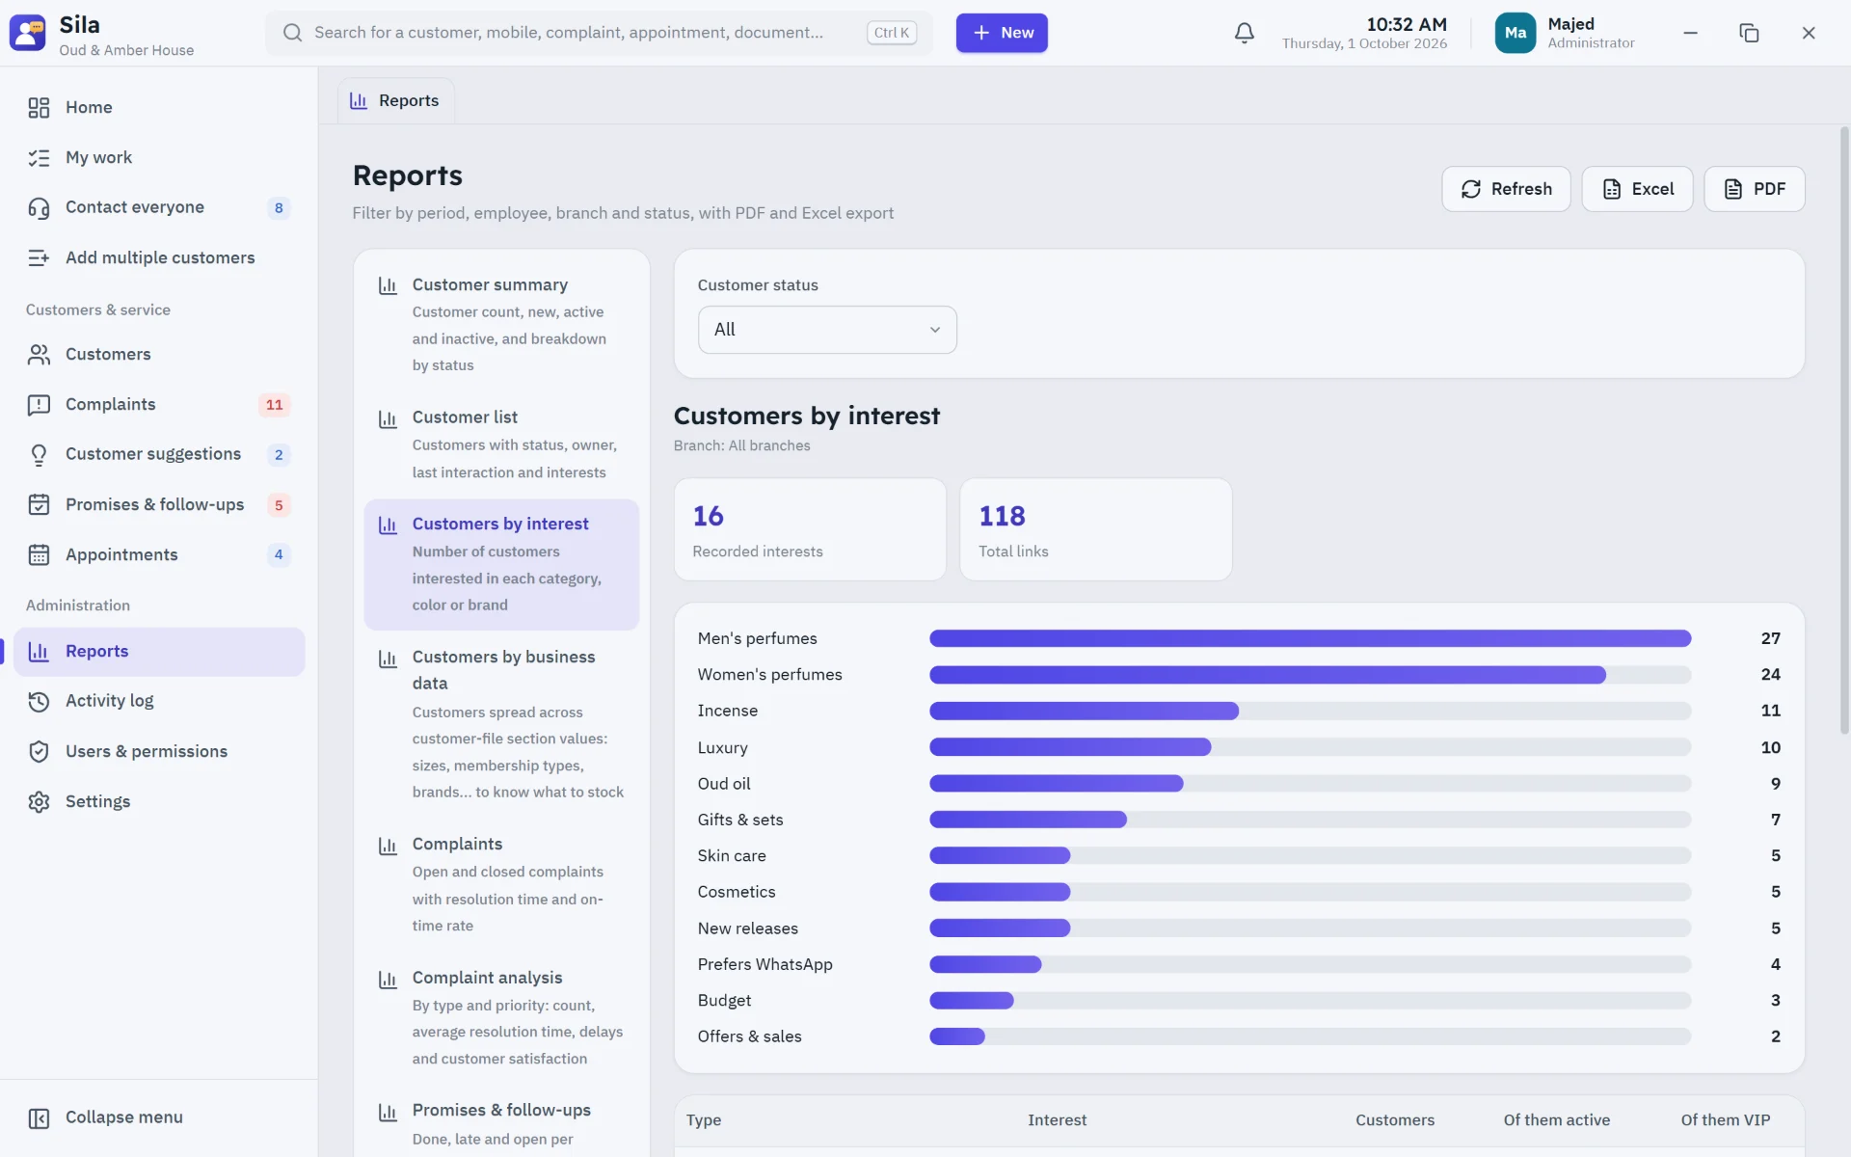
Task: Choose Complaint analysis report
Action: pos(501,1017)
